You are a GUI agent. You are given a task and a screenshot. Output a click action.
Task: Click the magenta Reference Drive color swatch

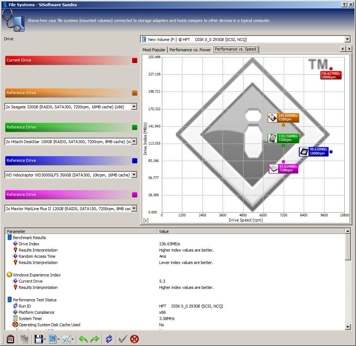click(135, 194)
